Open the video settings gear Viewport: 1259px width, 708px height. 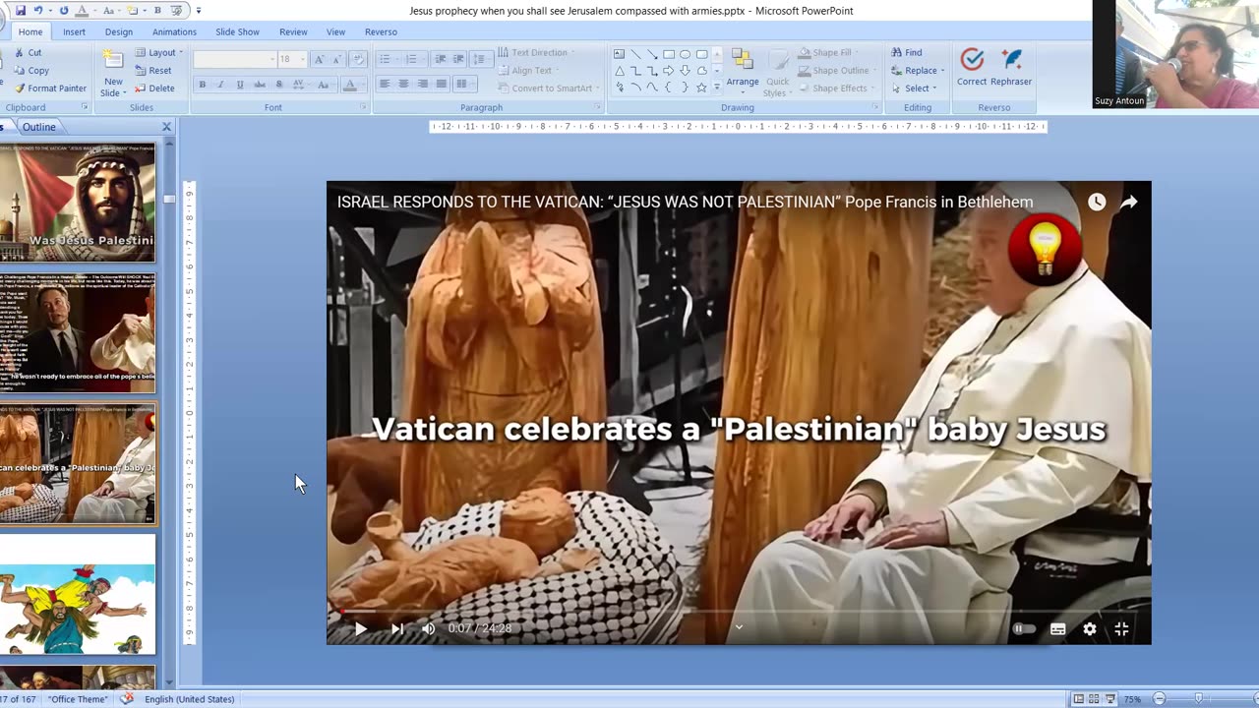[x=1090, y=629]
